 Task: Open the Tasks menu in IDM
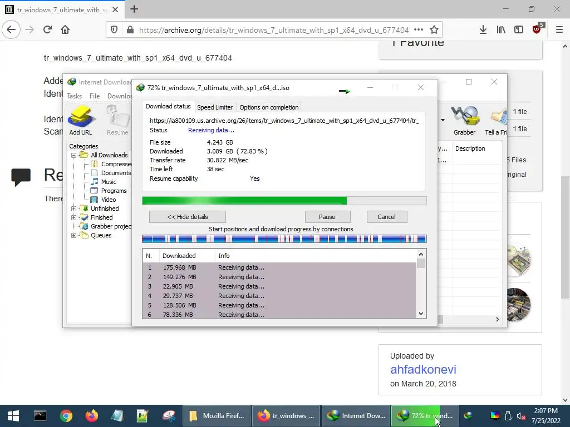point(75,96)
